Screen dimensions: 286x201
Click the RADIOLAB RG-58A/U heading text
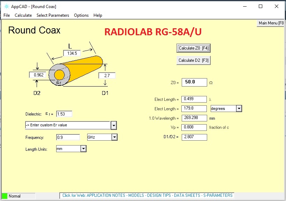(x=153, y=32)
